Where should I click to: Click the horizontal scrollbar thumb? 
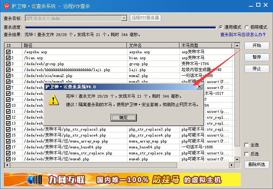point(93,165)
